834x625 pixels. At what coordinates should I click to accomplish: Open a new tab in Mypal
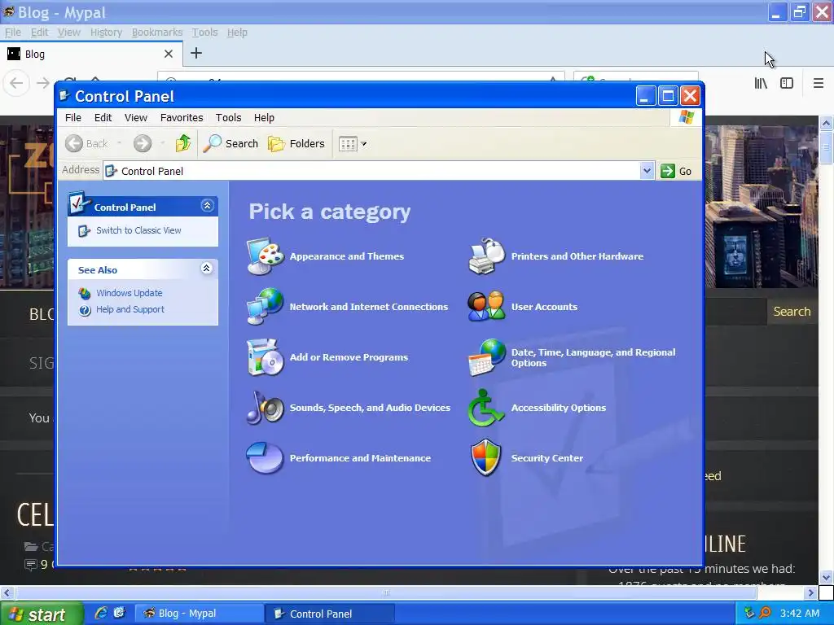tap(196, 53)
